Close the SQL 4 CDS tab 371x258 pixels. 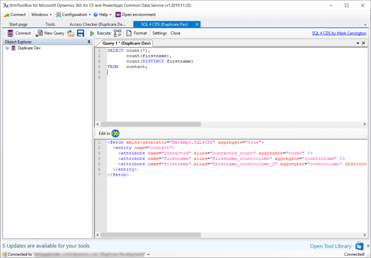click(x=197, y=24)
